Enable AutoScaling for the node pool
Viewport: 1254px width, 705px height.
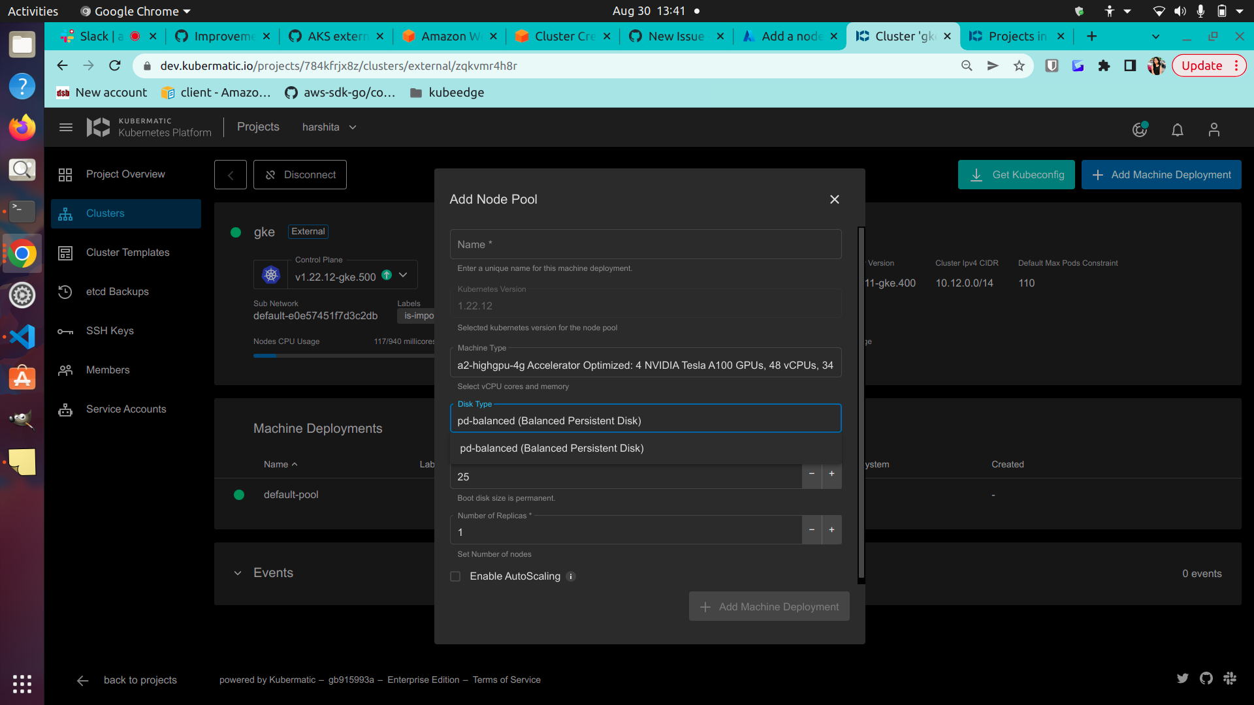(x=455, y=576)
